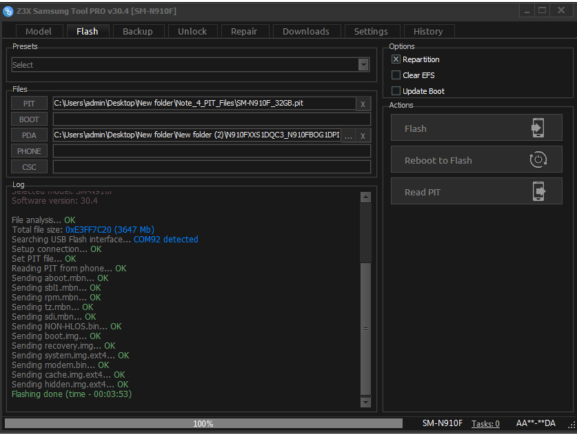Click AA**-**DA text in status bar
The width and height of the screenshot is (577, 435).
pos(536,423)
